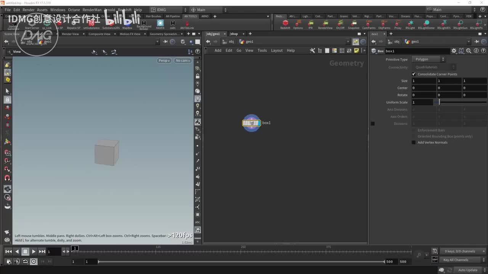The width and height of the screenshot is (488, 274).
Task: Select the box1 node in network
Action: click(x=252, y=123)
